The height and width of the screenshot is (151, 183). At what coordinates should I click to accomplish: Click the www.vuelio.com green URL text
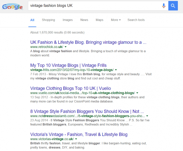(x=83, y=93)
